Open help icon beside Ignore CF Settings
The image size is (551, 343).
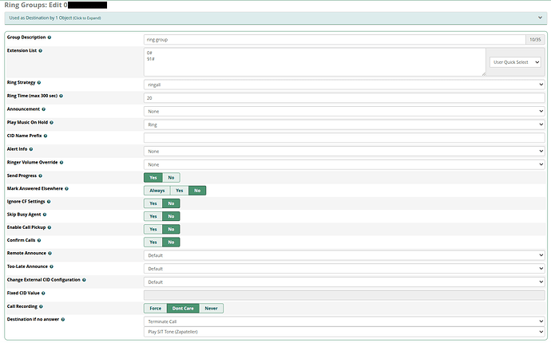(x=49, y=202)
